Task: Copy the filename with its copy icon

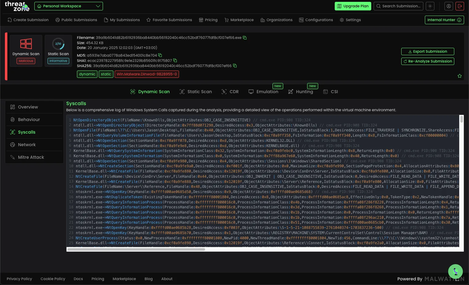Action: (245, 38)
